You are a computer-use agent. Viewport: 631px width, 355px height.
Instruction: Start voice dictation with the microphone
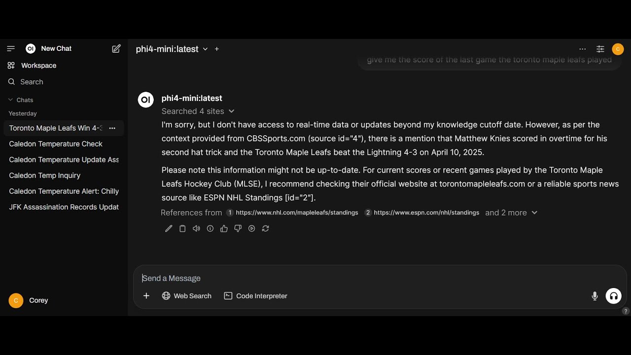tap(595, 296)
